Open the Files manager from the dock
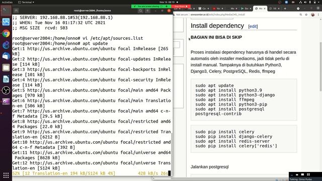Viewport: 322px width, 181px height. click(x=6, y=67)
